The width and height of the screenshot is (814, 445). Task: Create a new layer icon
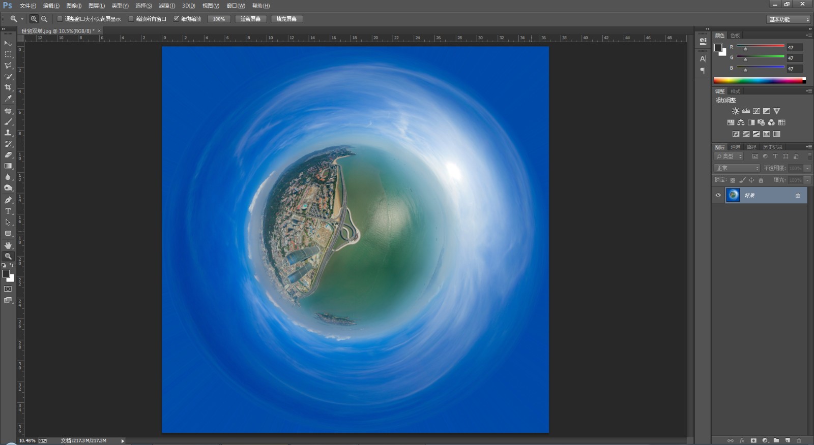click(788, 440)
